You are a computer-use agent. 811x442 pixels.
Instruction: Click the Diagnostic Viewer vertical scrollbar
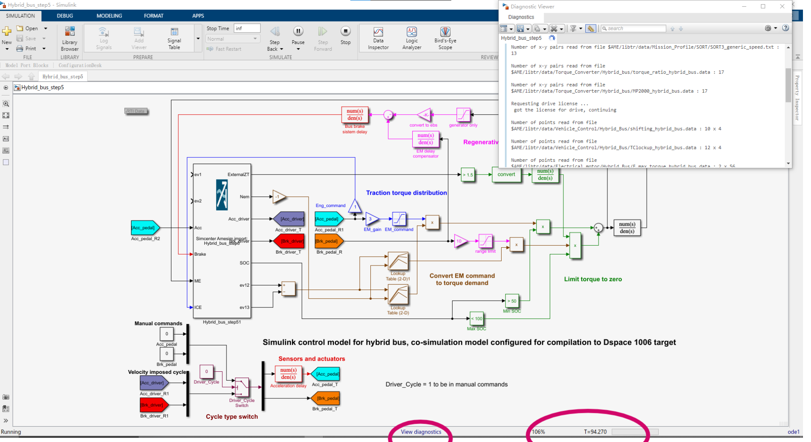(x=788, y=85)
